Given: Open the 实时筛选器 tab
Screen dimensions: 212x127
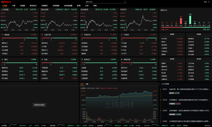Looking at the screenshot, I should coord(68,6).
